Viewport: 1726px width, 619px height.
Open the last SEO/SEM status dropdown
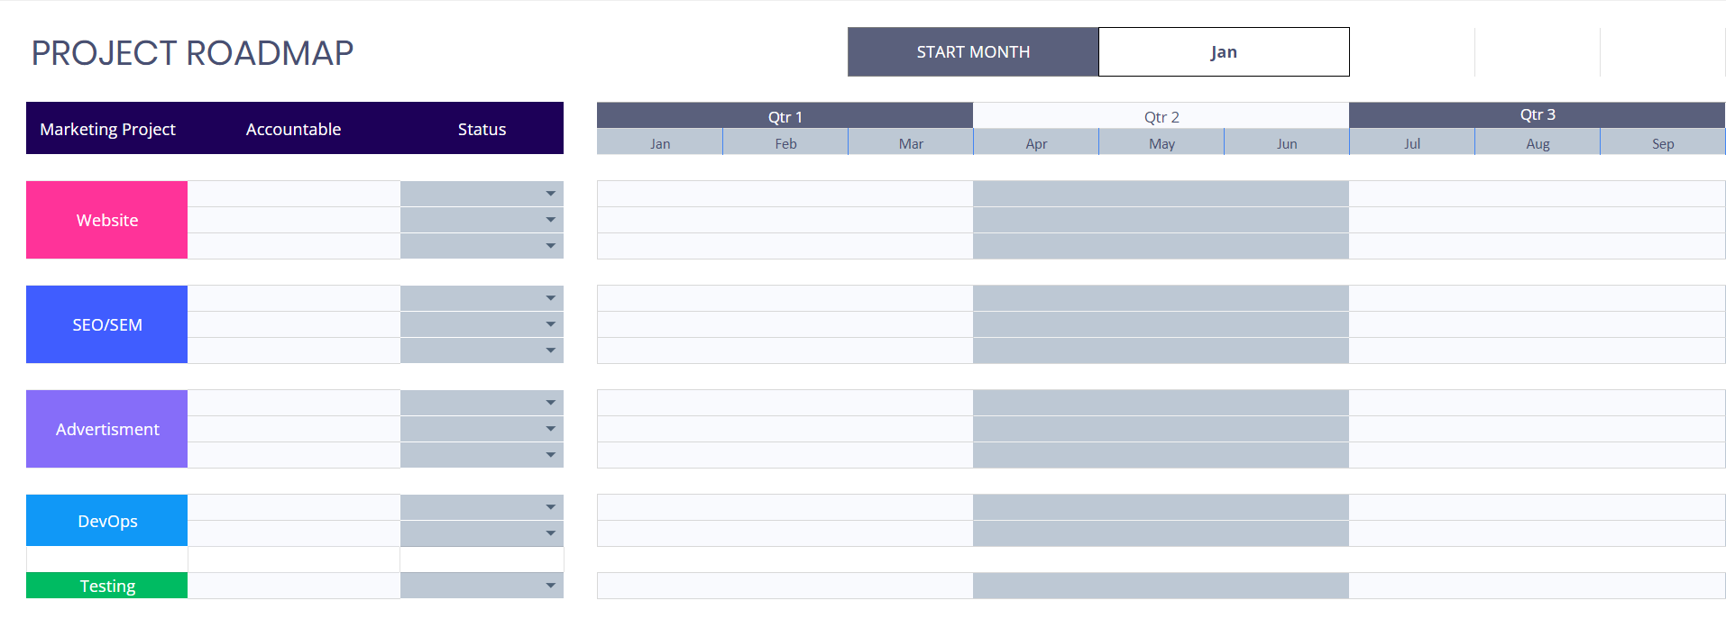tap(550, 350)
